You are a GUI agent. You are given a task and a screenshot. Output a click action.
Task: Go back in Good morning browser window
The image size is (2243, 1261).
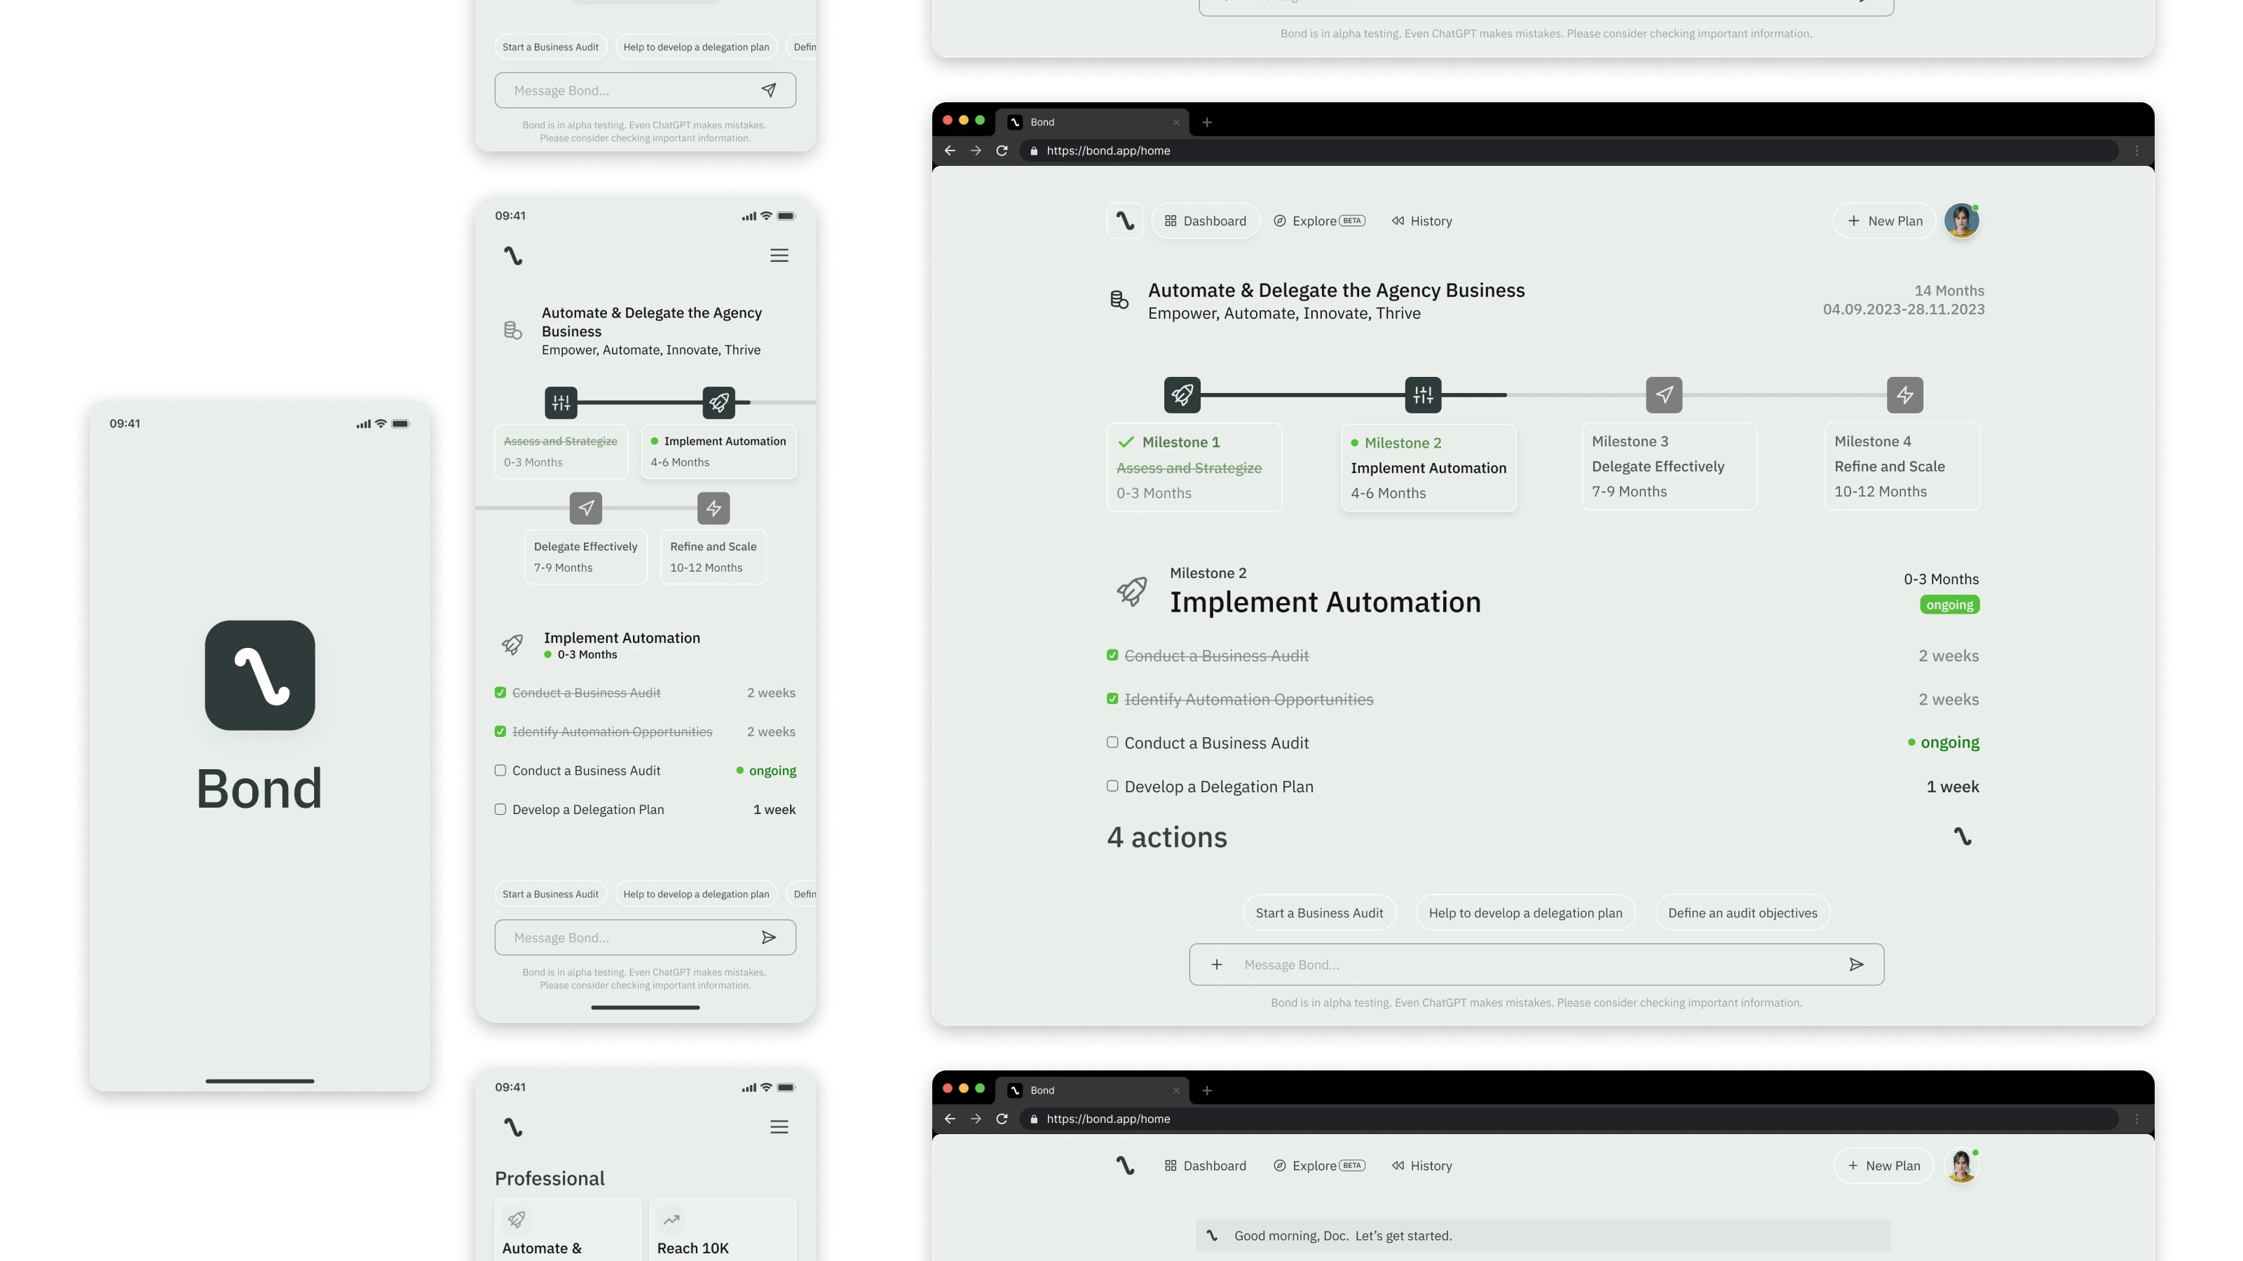(950, 1119)
